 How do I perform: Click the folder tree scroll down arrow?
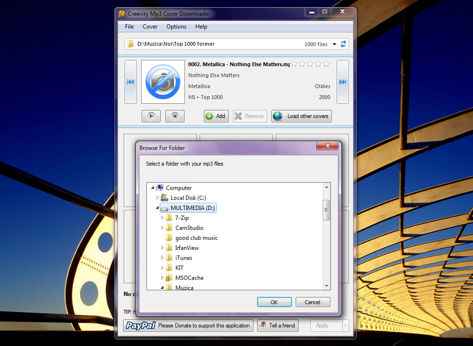click(x=327, y=286)
